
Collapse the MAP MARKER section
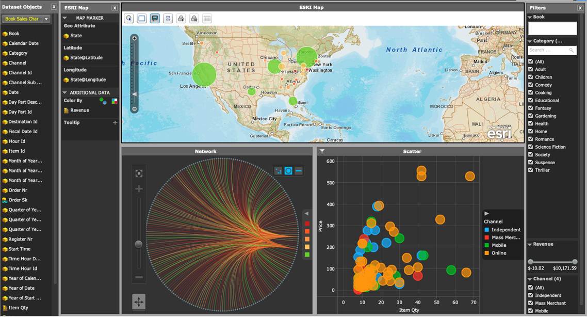pyautogui.click(x=65, y=18)
